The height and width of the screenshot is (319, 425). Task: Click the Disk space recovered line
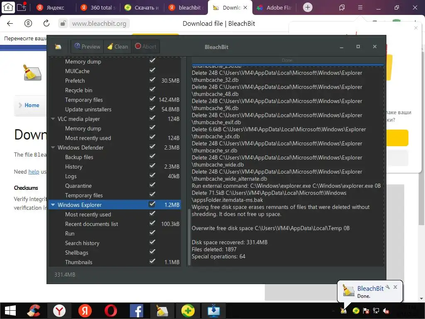pos(230,242)
